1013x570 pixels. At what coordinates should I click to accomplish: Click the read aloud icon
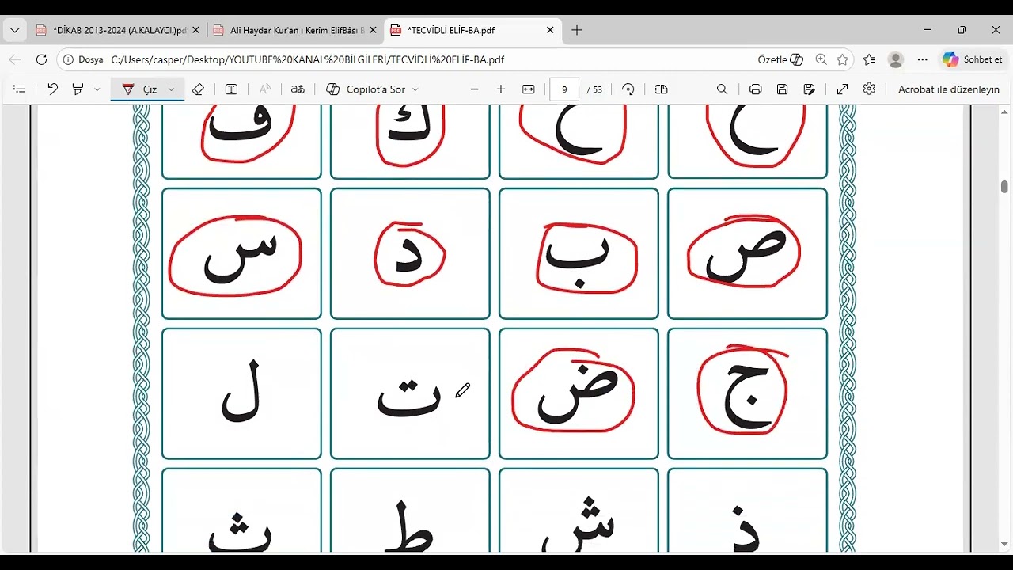pyautogui.click(x=264, y=89)
